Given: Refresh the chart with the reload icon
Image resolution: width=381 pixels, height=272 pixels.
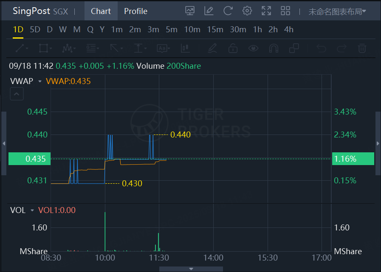Looking at the screenshot, I should point(228,11).
